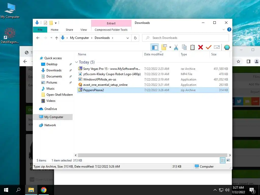Switch to Details view layout
This screenshot has height=195, width=260.
223,160
